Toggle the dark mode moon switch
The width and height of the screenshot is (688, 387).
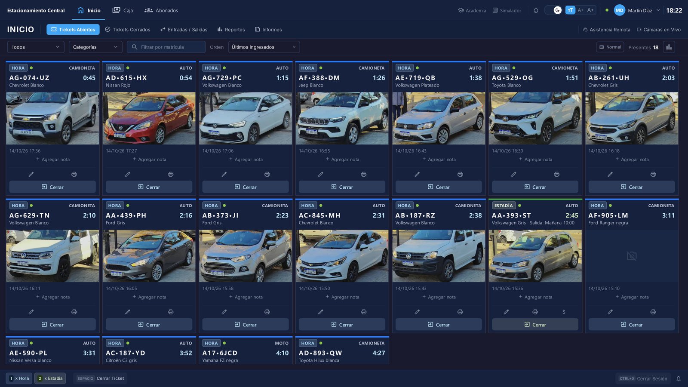(x=553, y=10)
